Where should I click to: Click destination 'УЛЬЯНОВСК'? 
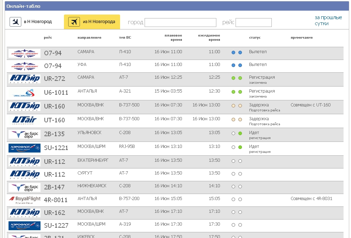tap(89, 133)
